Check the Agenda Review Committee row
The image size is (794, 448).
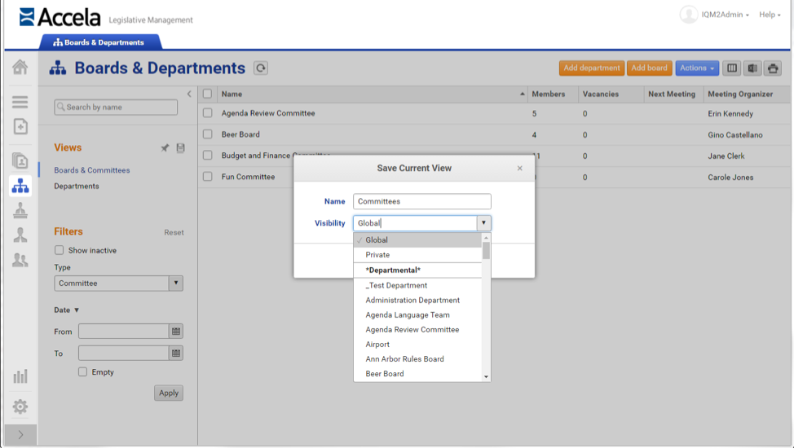click(x=207, y=113)
